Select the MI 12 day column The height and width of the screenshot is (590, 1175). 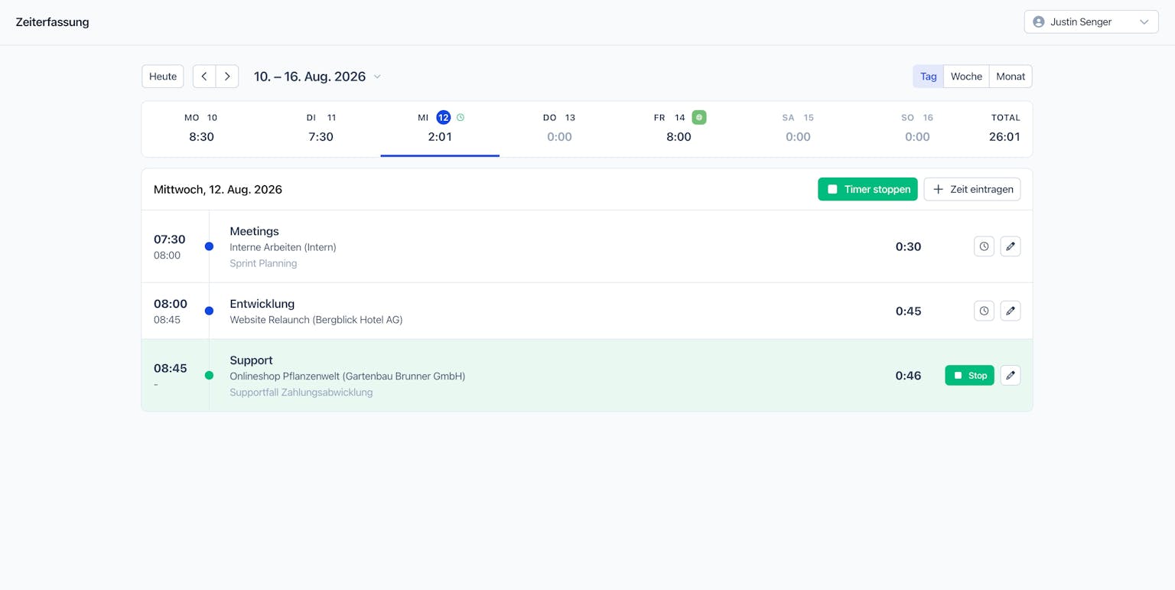pyautogui.click(x=440, y=128)
